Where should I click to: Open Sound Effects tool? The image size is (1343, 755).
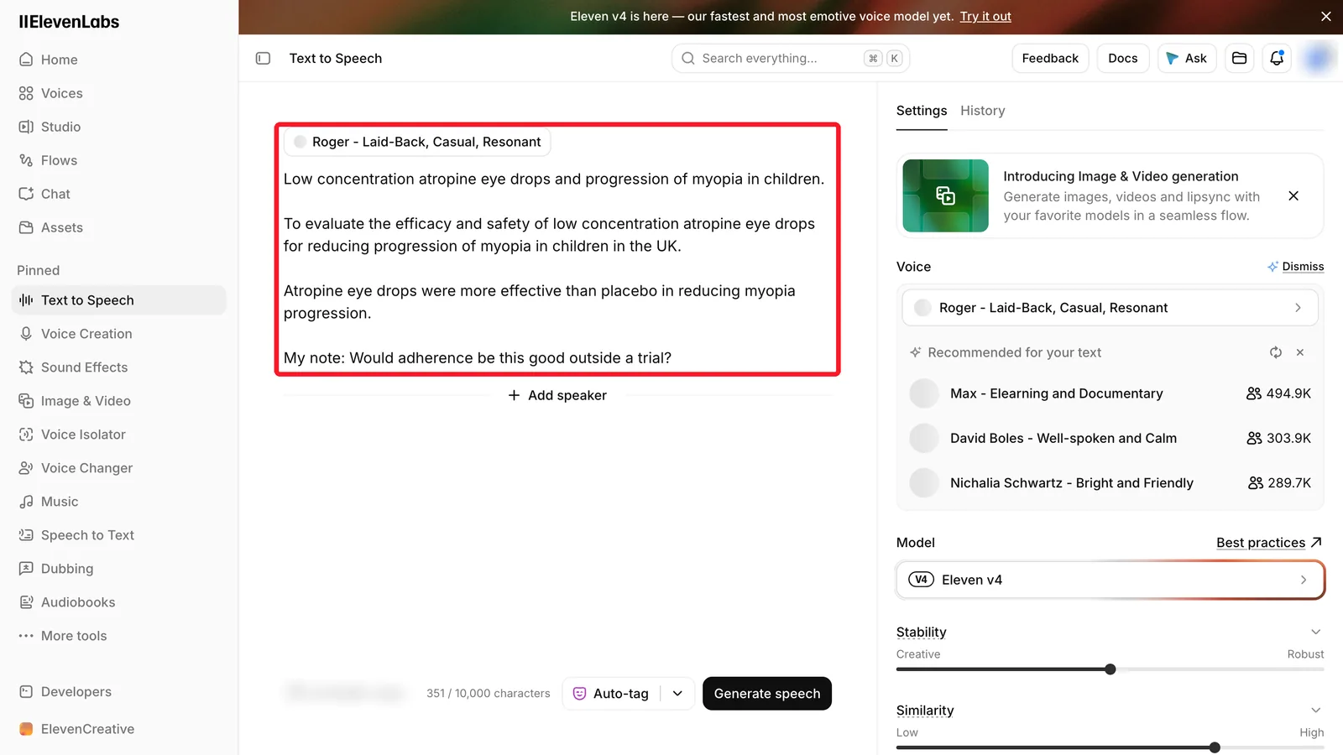[120, 367]
